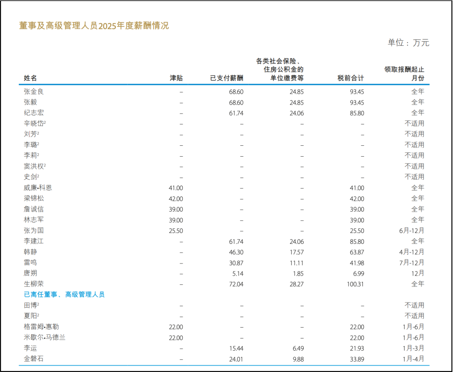This screenshot has height=372, width=453.
Task: Click the 已支付薪酬 column header
Action: 226,78
